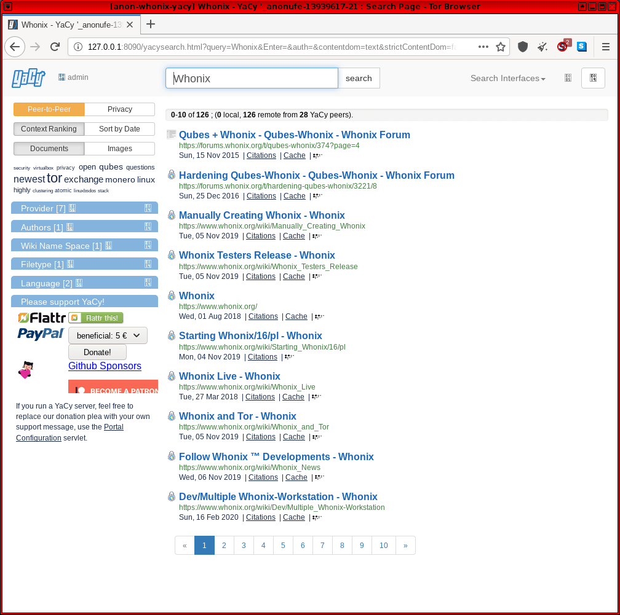Open the Tor Browser security shield icon
The height and width of the screenshot is (615, 620).
coord(523,47)
